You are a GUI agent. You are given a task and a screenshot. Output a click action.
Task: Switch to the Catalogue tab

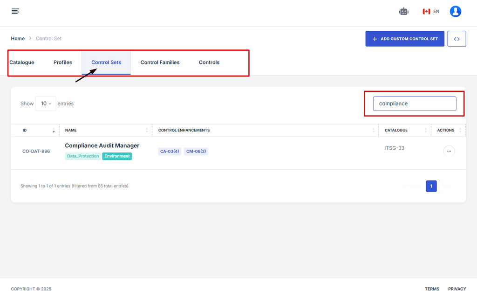click(x=22, y=62)
